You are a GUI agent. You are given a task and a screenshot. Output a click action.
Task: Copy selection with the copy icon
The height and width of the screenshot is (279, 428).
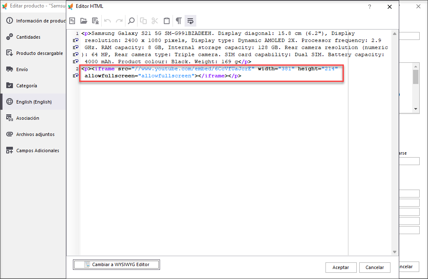(143, 21)
